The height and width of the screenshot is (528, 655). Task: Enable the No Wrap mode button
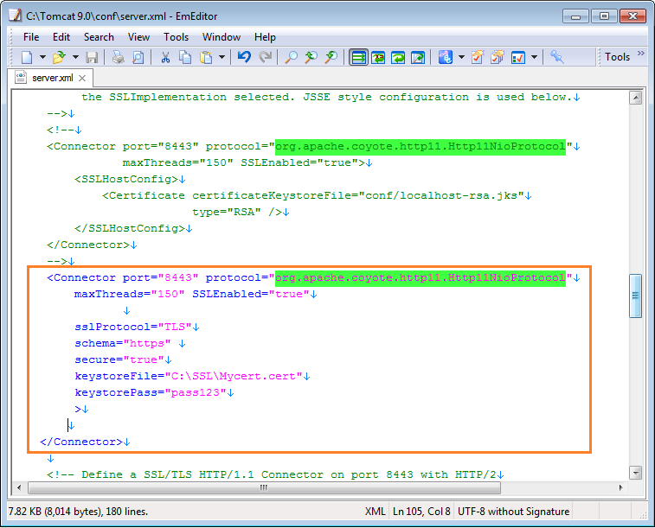pos(358,57)
